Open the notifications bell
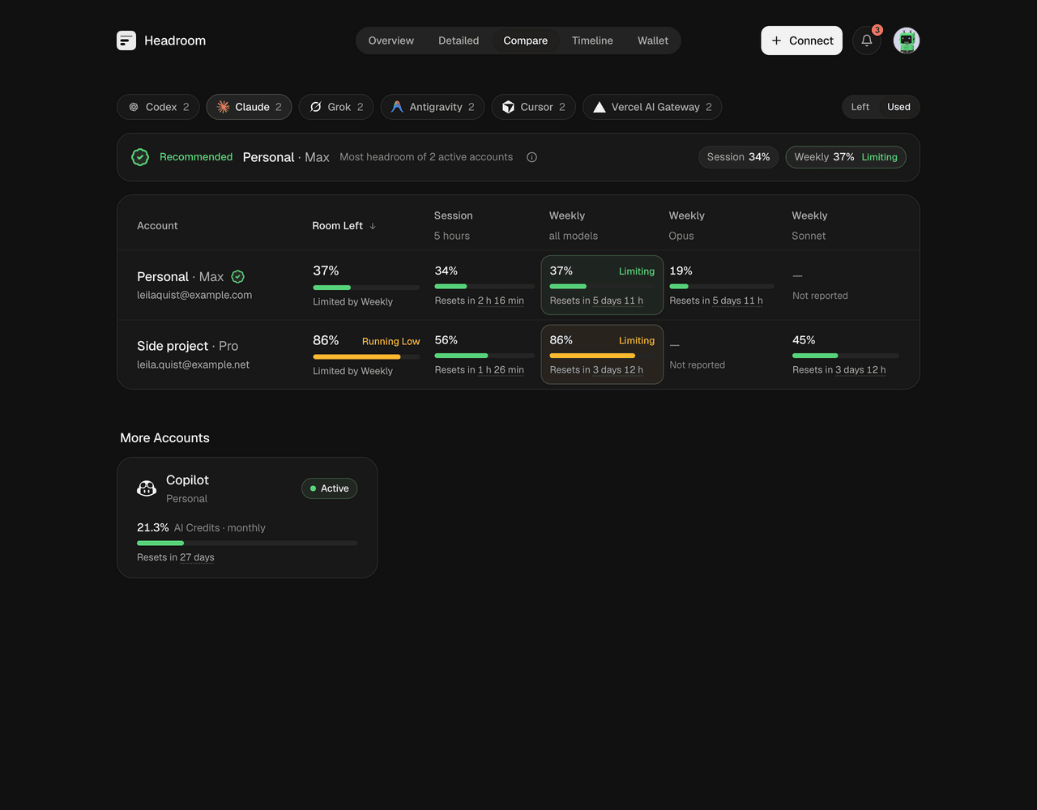Screen dimensions: 1037x810 click(867, 40)
